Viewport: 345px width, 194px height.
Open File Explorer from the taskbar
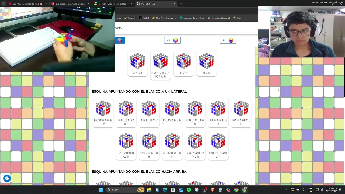tap(149, 190)
